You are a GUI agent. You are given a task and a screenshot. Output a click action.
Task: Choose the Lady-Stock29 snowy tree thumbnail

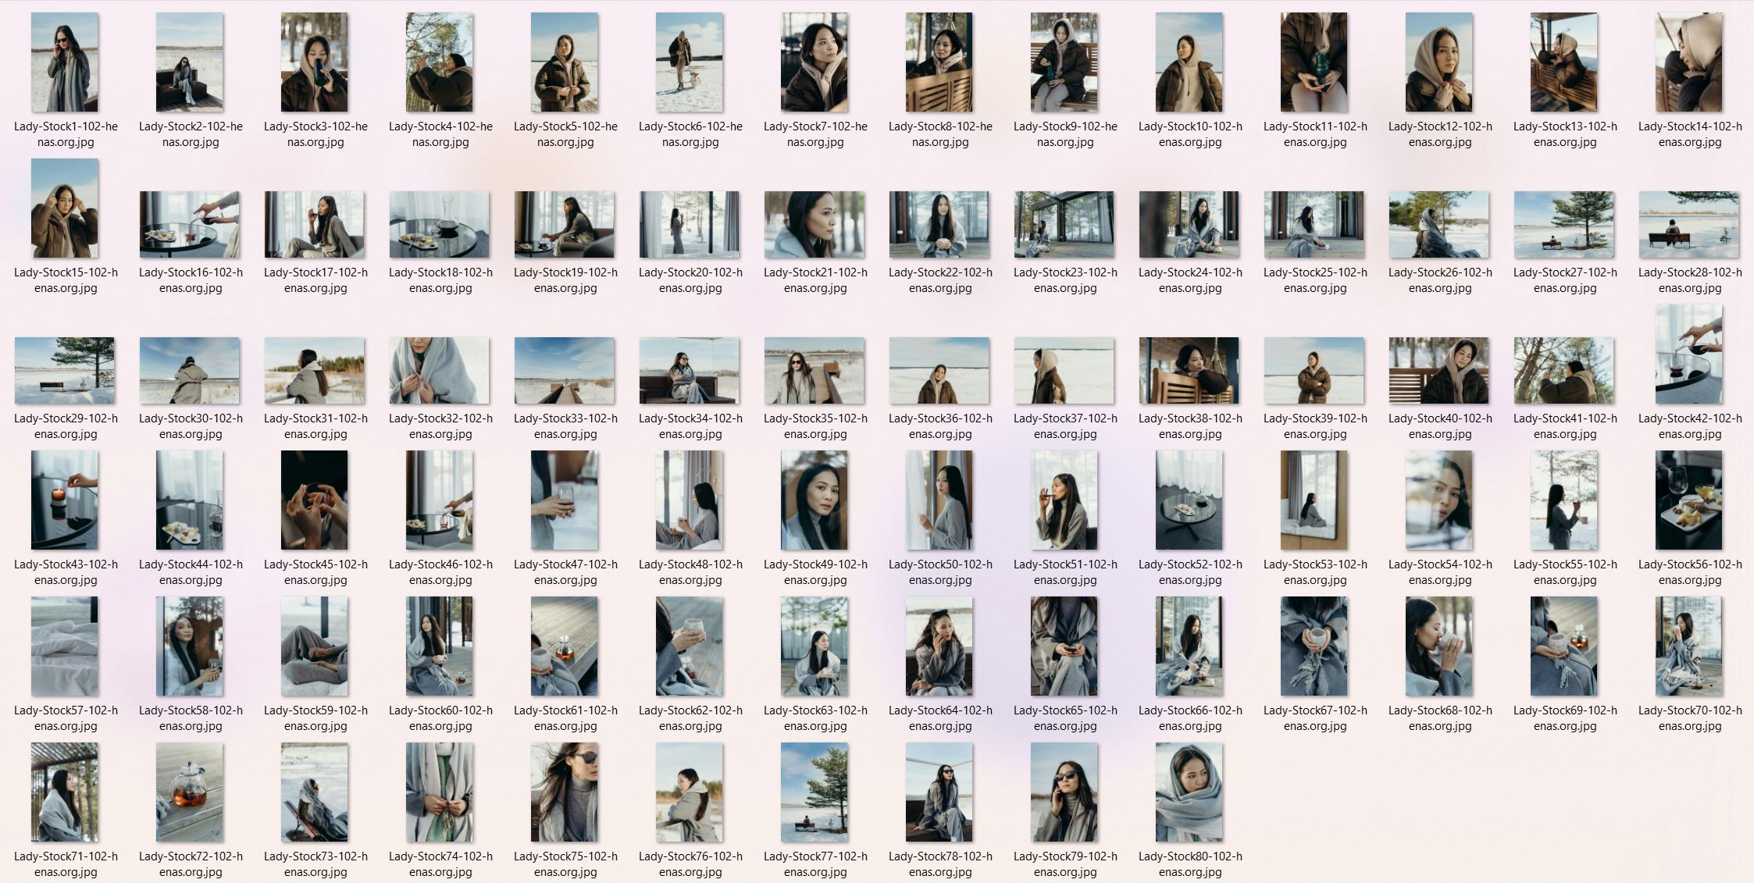pyautogui.click(x=65, y=370)
